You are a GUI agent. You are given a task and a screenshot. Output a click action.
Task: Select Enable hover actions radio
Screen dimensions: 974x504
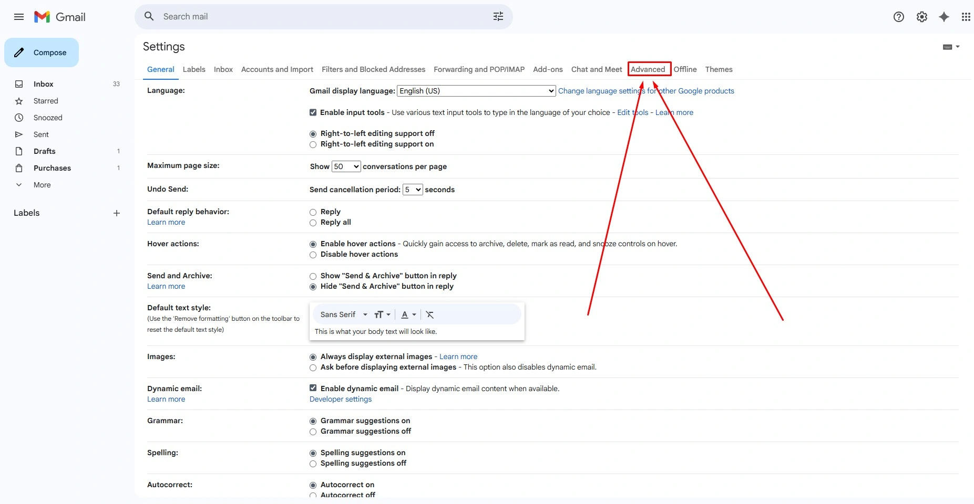(313, 244)
